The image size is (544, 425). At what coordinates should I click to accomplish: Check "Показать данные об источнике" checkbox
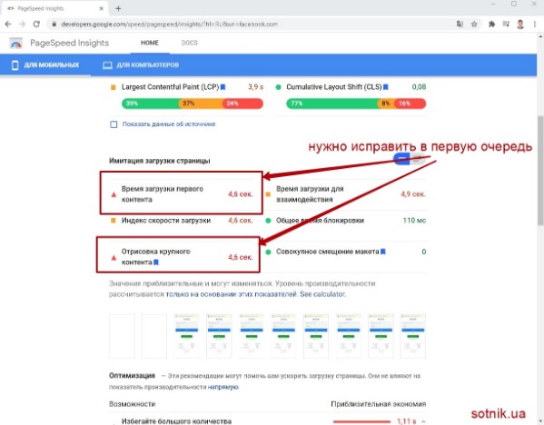[x=114, y=124]
